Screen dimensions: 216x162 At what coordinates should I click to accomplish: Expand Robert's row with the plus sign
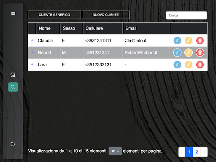pyautogui.click(x=32, y=52)
